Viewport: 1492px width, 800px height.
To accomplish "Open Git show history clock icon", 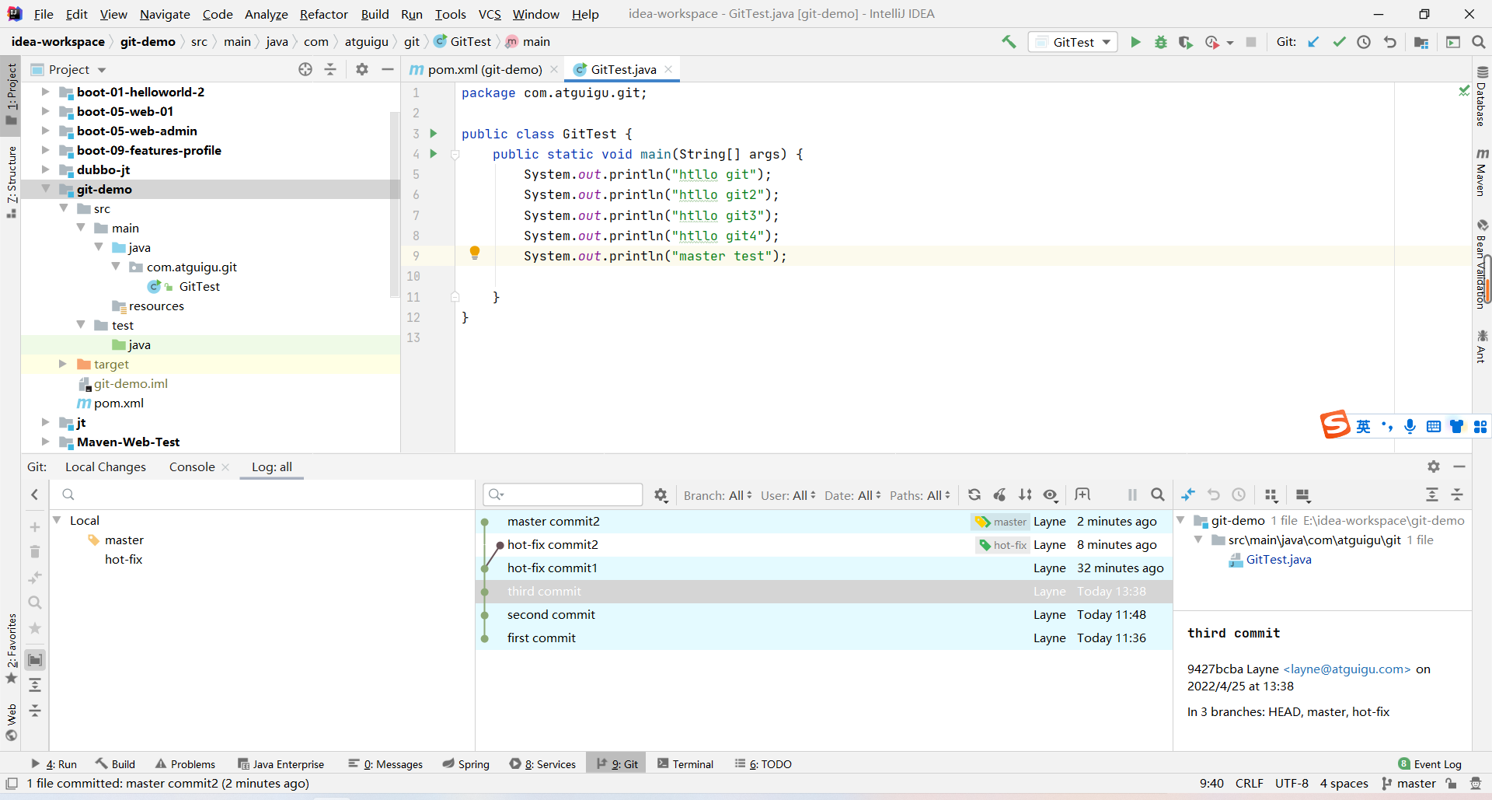I will [1364, 42].
